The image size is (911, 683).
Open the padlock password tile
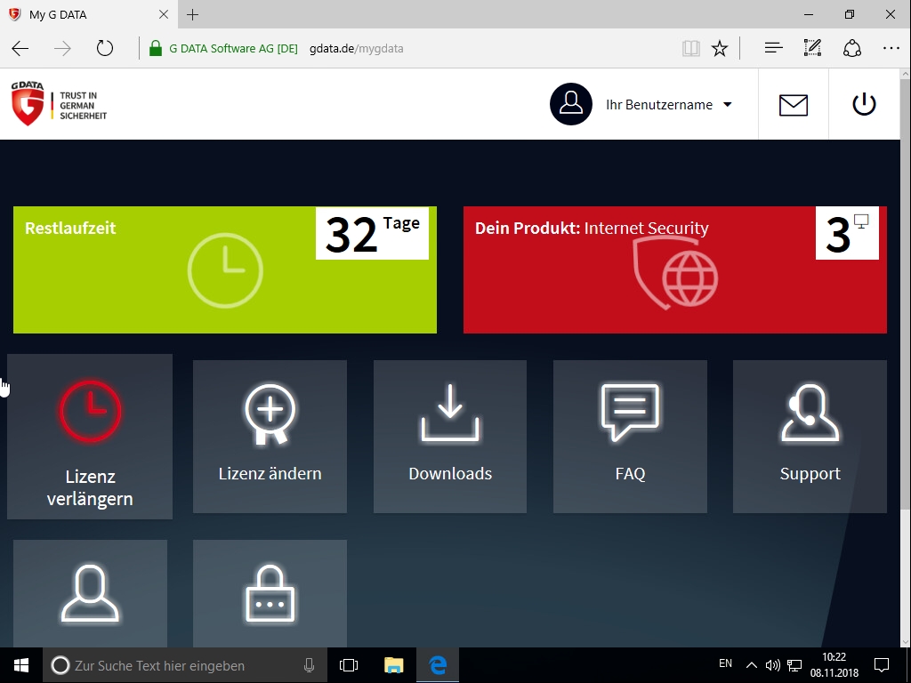pos(270,593)
